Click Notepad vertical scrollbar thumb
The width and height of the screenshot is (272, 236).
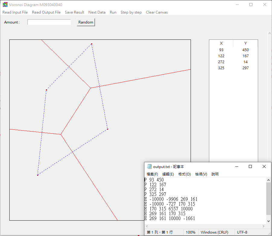[x=268, y=198]
